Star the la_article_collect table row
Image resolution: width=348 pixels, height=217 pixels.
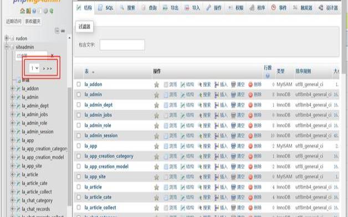click(156, 208)
